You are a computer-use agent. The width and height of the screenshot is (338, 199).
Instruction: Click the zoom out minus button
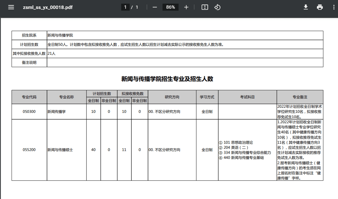point(155,7)
